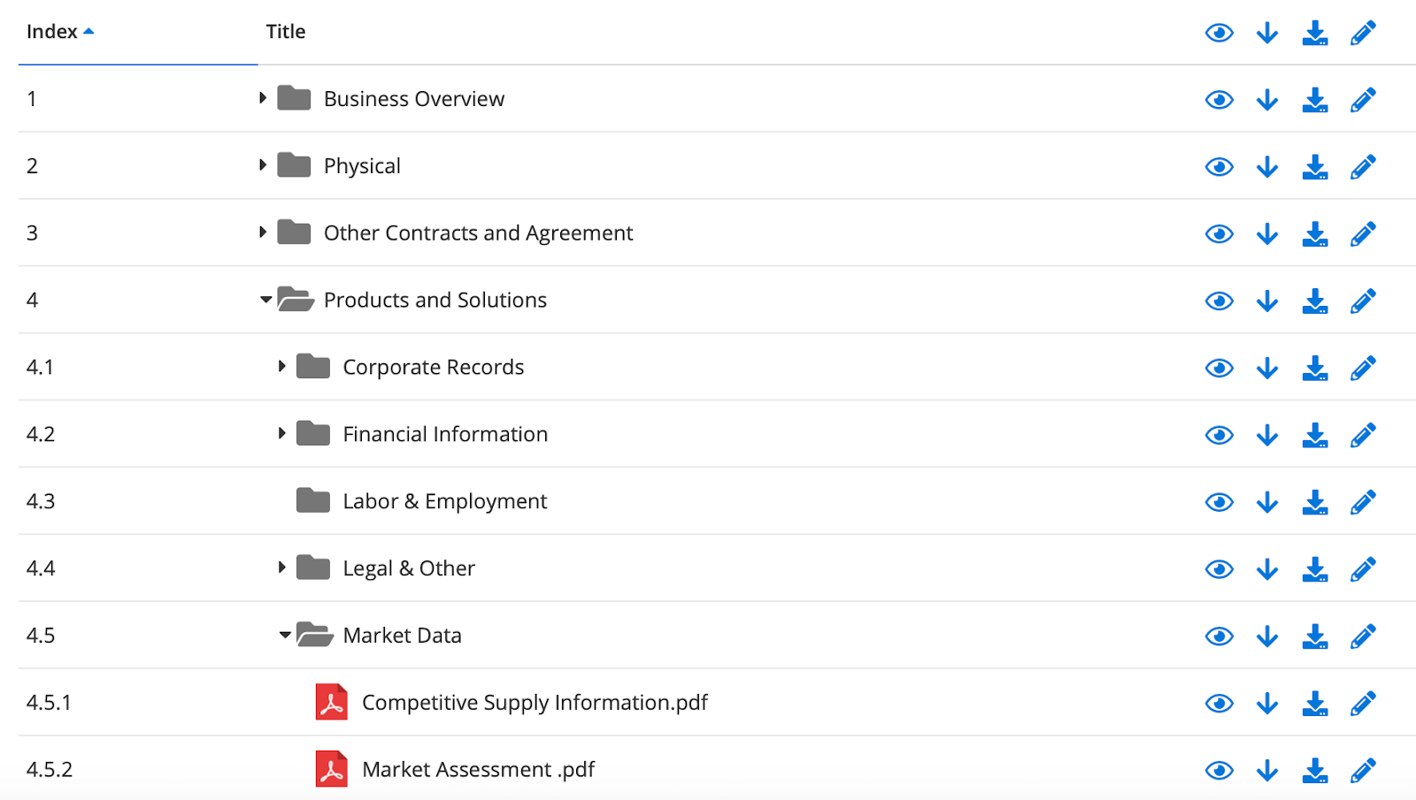Screen dimensions: 1416x800
Task: Toggle the eye icon for Physical folder
Action: [1219, 166]
